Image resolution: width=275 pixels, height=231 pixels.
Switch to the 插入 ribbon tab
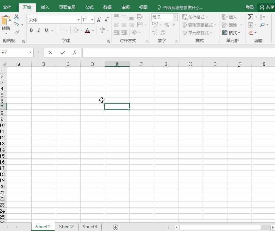(45, 7)
